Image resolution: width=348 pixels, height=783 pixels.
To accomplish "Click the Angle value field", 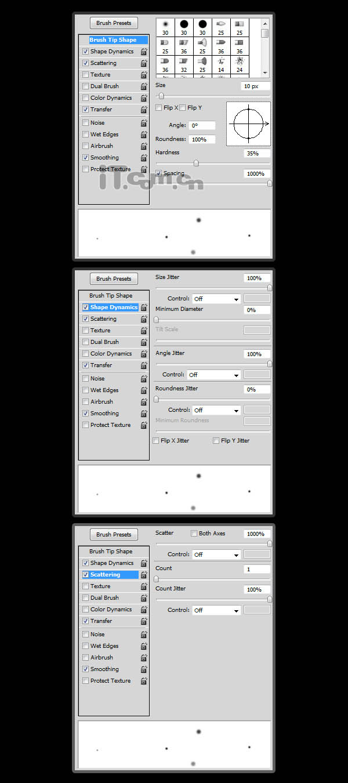I will [202, 125].
